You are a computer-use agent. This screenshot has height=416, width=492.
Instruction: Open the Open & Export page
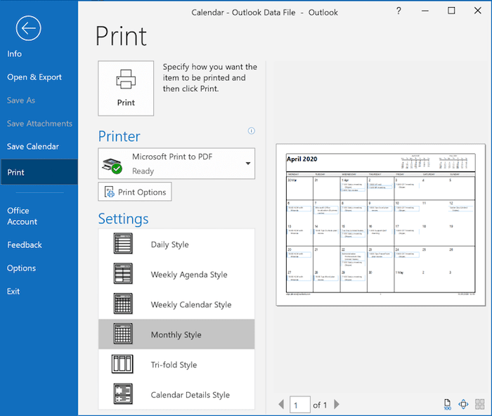34,77
